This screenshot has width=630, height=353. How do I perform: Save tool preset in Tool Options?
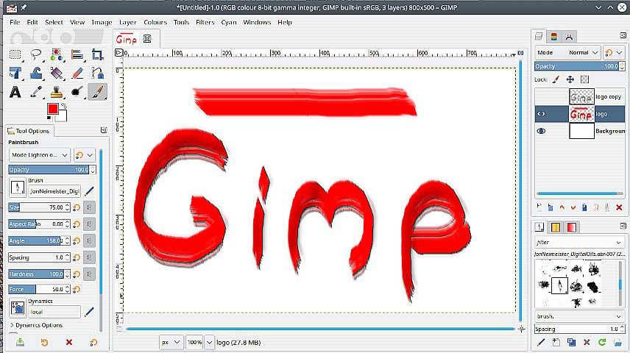(x=20, y=342)
